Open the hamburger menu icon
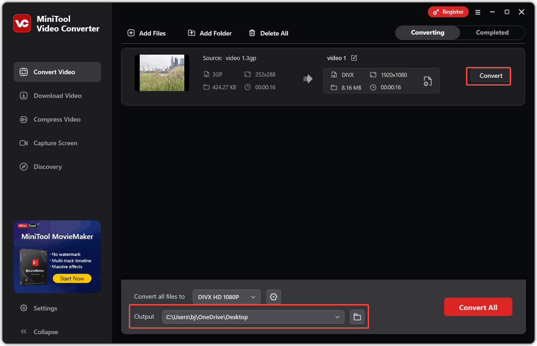Viewport: 537px width, 346px height. (478, 12)
